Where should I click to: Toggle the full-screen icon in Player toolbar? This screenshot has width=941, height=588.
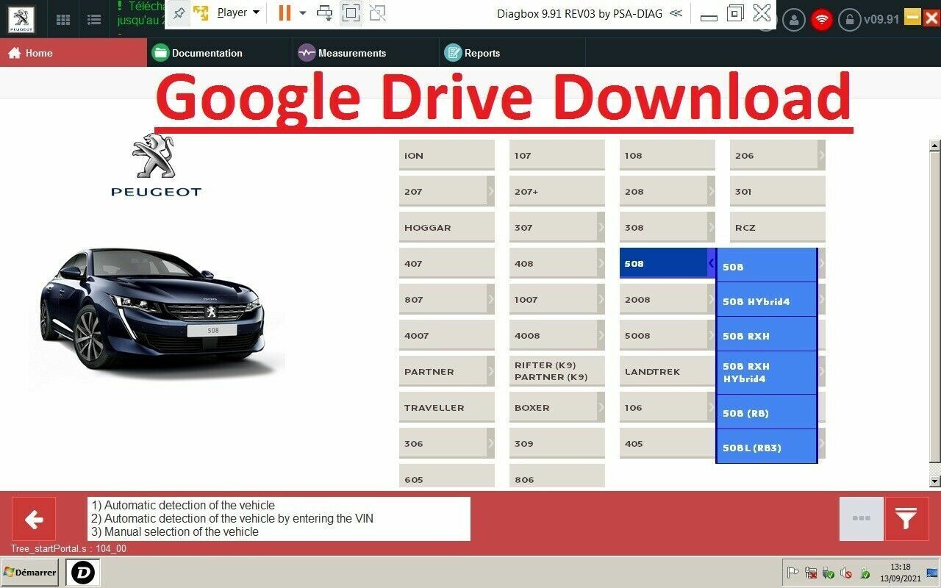click(351, 12)
